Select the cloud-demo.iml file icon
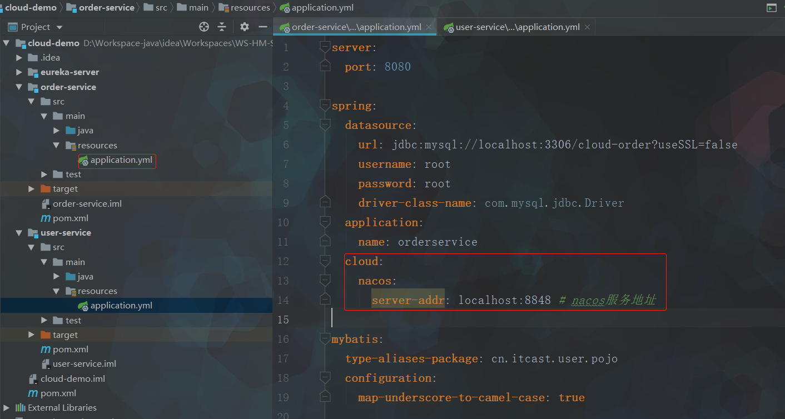Image resolution: width=785 pixels, height=419 pixels. [x=33, y=379]
